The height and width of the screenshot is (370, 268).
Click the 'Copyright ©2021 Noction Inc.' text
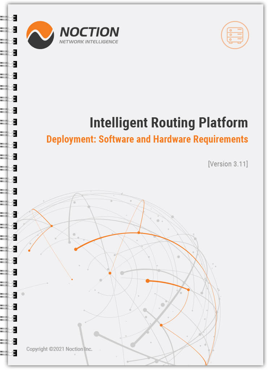tap(59, 349)
